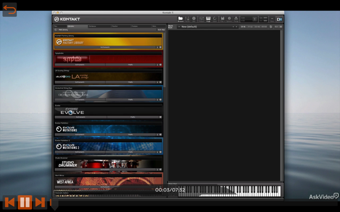Pause the tutorial video
340x212 pixels.
25,202
